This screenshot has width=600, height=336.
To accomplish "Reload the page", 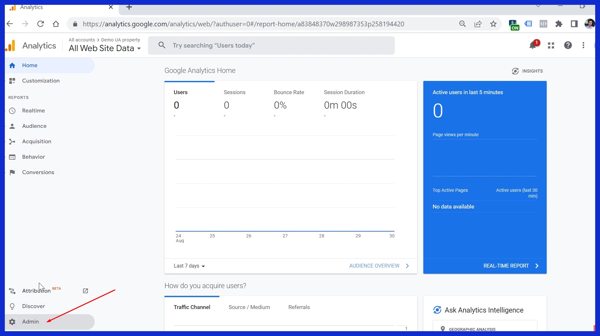I will pyautogui.click(x=40, y=24).
